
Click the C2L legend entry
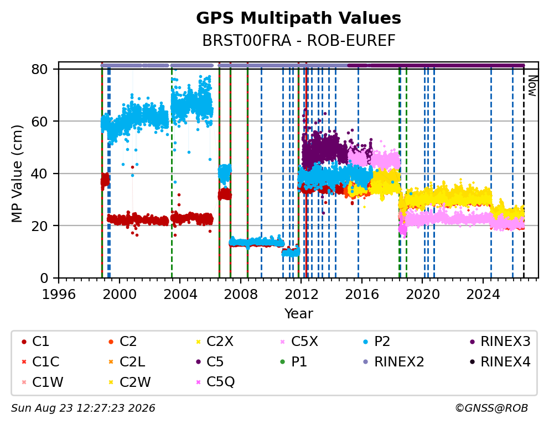pos(127,362)
